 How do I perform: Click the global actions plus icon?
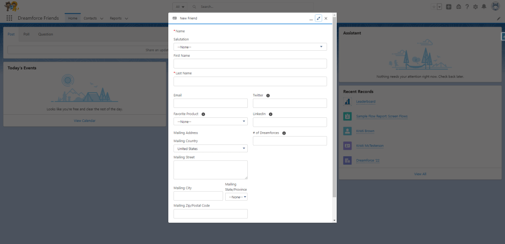tap(449, 7)
